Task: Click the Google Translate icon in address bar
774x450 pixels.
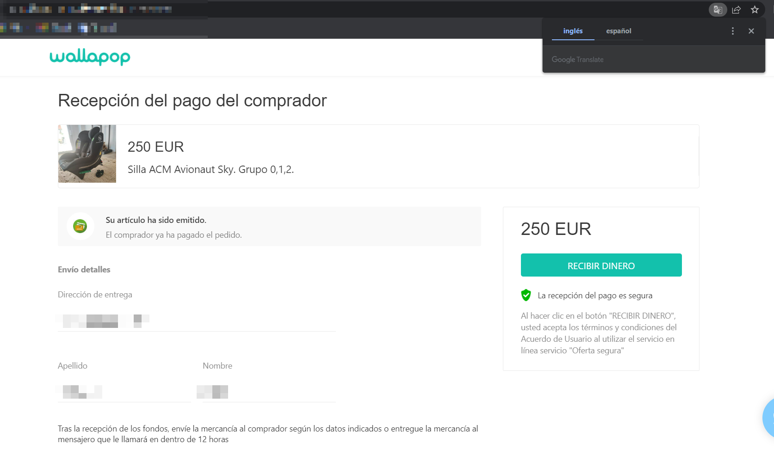Action: point(718,10)
